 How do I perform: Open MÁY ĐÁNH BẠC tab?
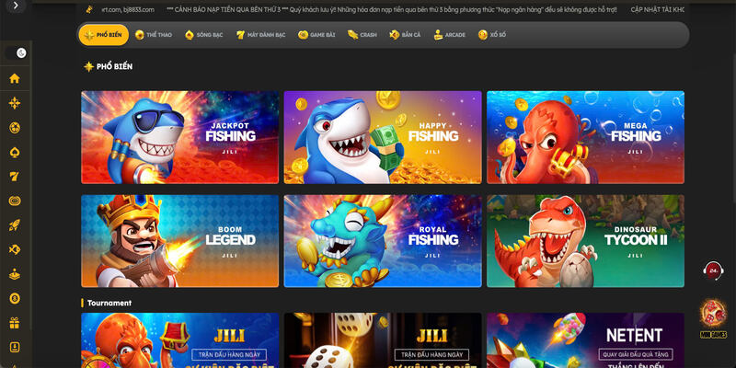pyautogui.click(x=260, y=35)
